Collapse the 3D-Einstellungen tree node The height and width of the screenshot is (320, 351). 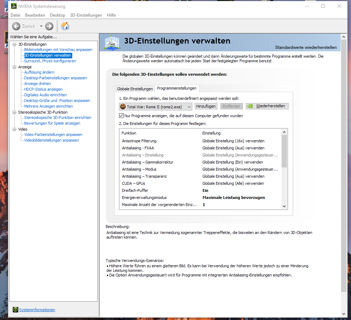click(x=15, y=44)
